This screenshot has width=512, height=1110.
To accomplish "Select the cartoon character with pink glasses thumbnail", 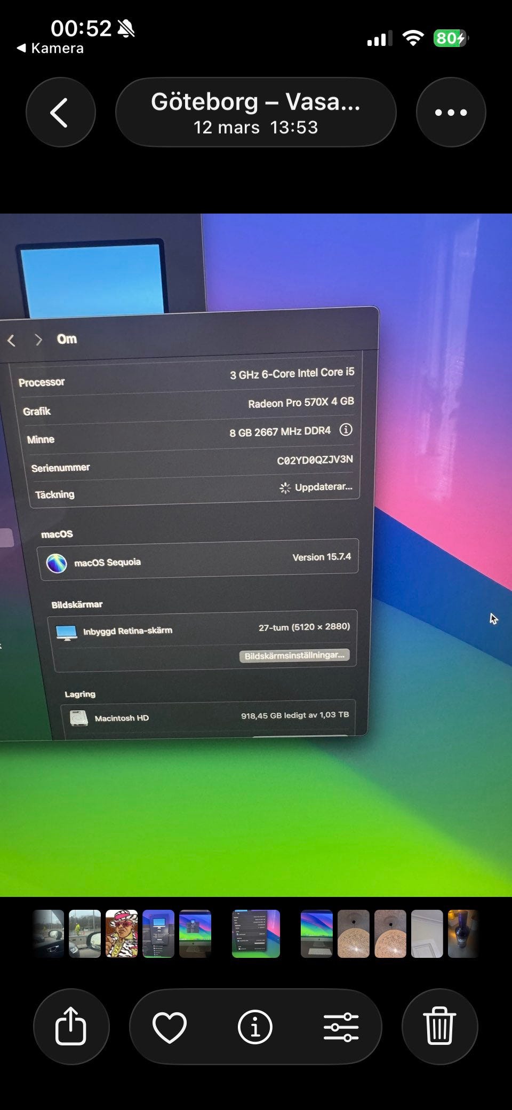I will [x=122, y=934].
